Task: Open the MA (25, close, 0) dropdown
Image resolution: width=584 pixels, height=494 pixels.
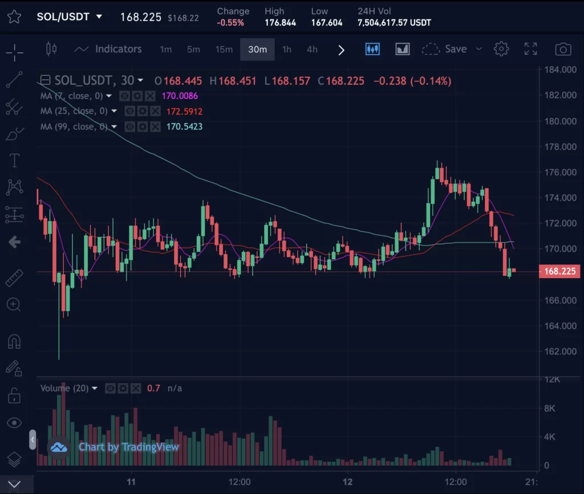Action: pos(113,111)
